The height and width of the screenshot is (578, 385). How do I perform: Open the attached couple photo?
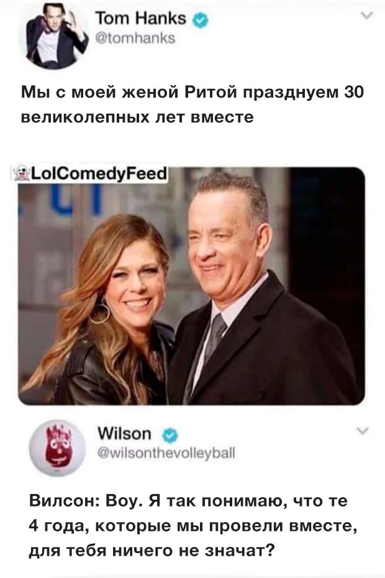tap(192, 286)
